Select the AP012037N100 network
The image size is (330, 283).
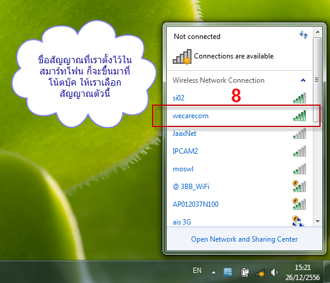pyautogui.click(x=239, y=204)
